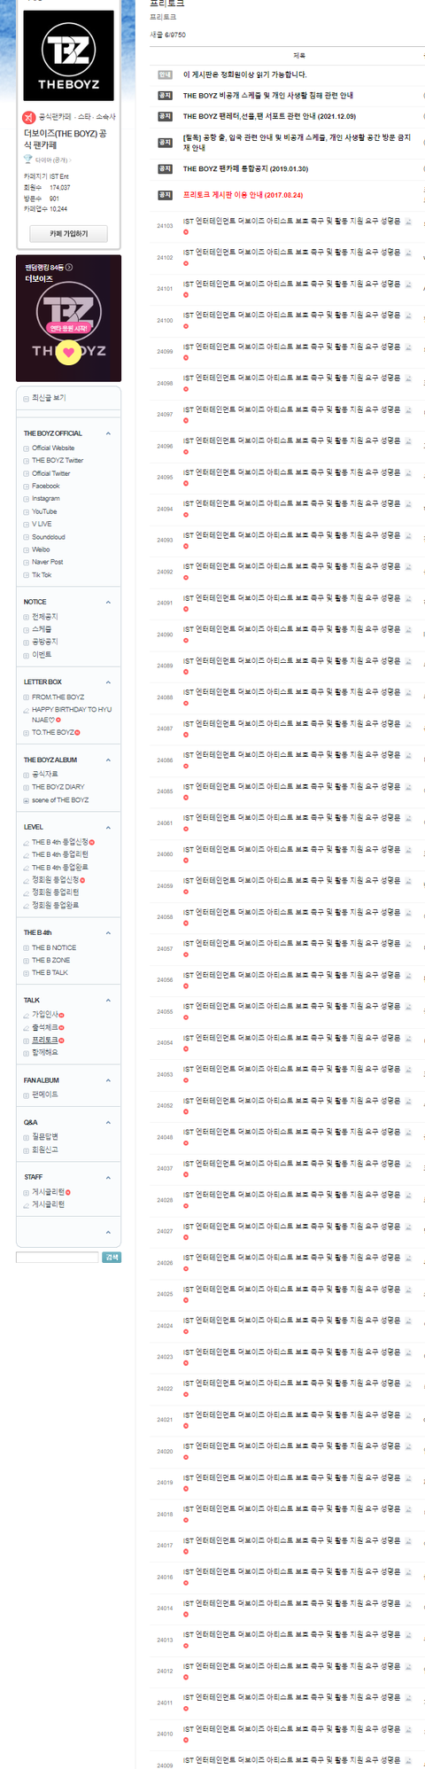Click the teal 검색 search button
This screenshot has height=1769, width=425.
point(112,1257)
